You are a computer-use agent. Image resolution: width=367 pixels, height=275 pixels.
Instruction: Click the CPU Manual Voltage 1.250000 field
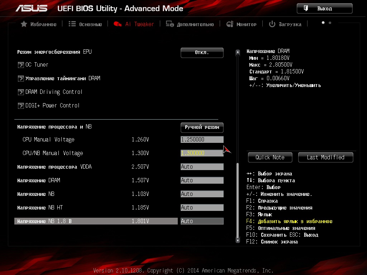tap(202, 139)
